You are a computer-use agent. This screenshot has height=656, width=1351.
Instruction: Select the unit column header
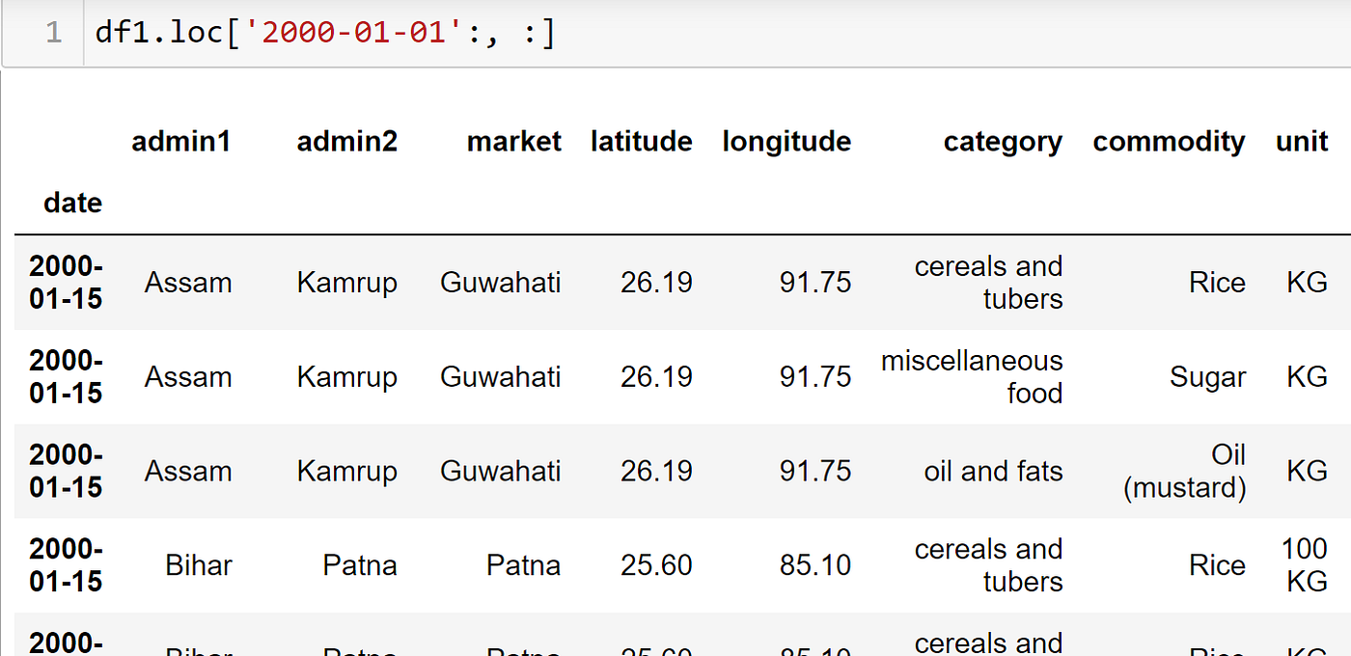point(1302,142)
